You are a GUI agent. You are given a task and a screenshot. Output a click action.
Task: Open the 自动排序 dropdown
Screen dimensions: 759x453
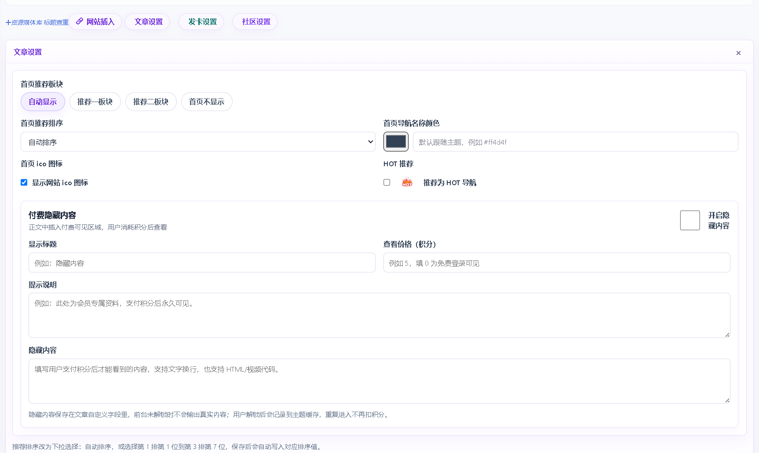(x=198, y=142)
